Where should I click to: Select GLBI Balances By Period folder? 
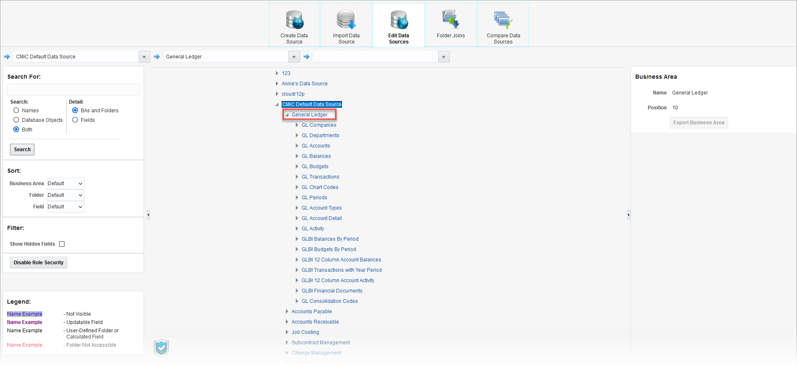[x=330, y=239]
